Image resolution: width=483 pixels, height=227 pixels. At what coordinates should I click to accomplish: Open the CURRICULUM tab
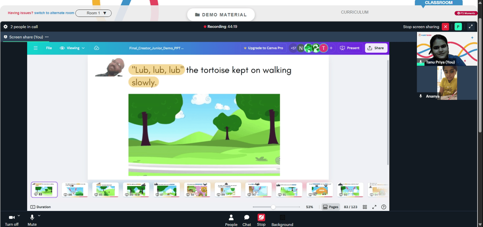355,12
